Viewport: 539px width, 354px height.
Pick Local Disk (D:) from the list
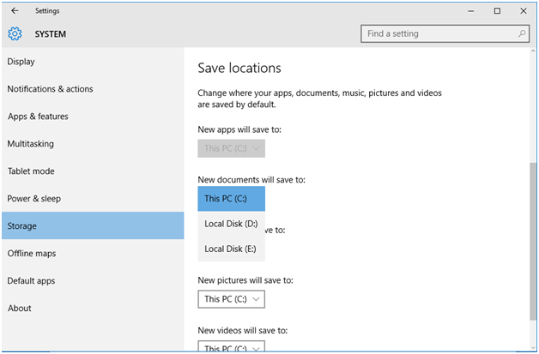231,224
